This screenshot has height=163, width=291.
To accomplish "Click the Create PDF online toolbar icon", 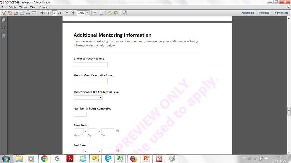I will (4, 13).
